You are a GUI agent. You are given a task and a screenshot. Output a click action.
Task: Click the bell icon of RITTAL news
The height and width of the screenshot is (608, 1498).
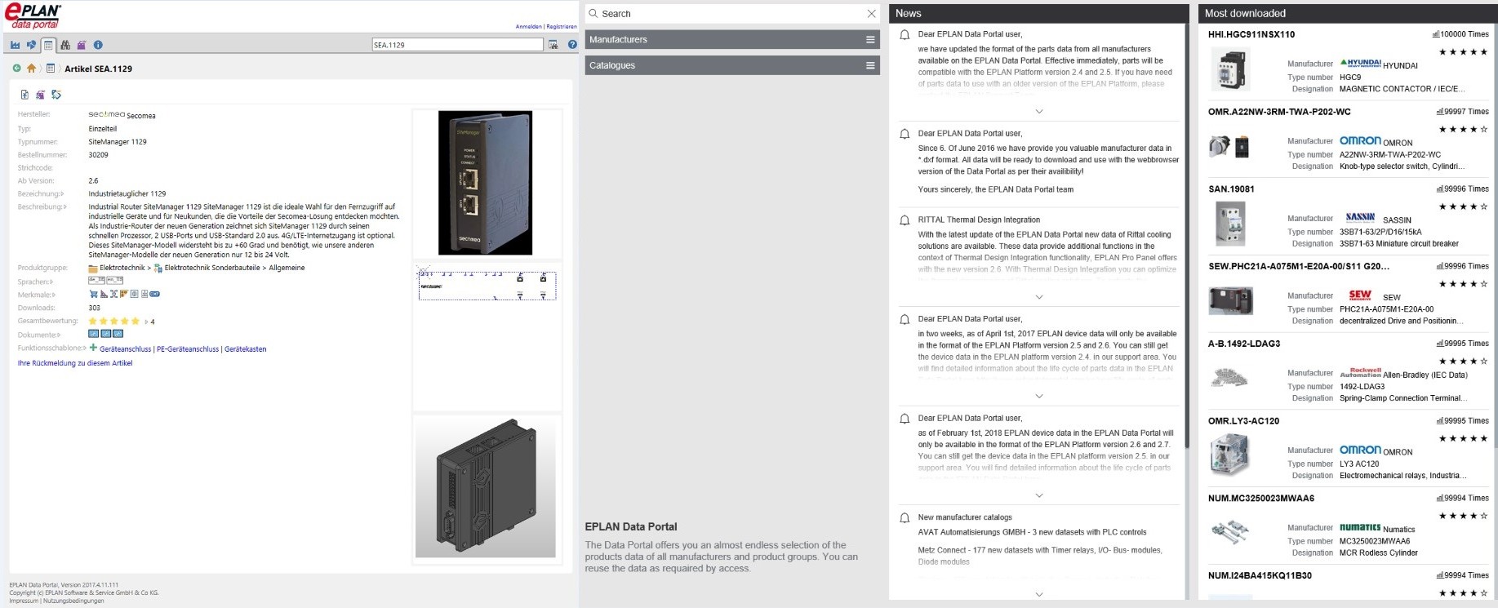(x=905, y=220)
